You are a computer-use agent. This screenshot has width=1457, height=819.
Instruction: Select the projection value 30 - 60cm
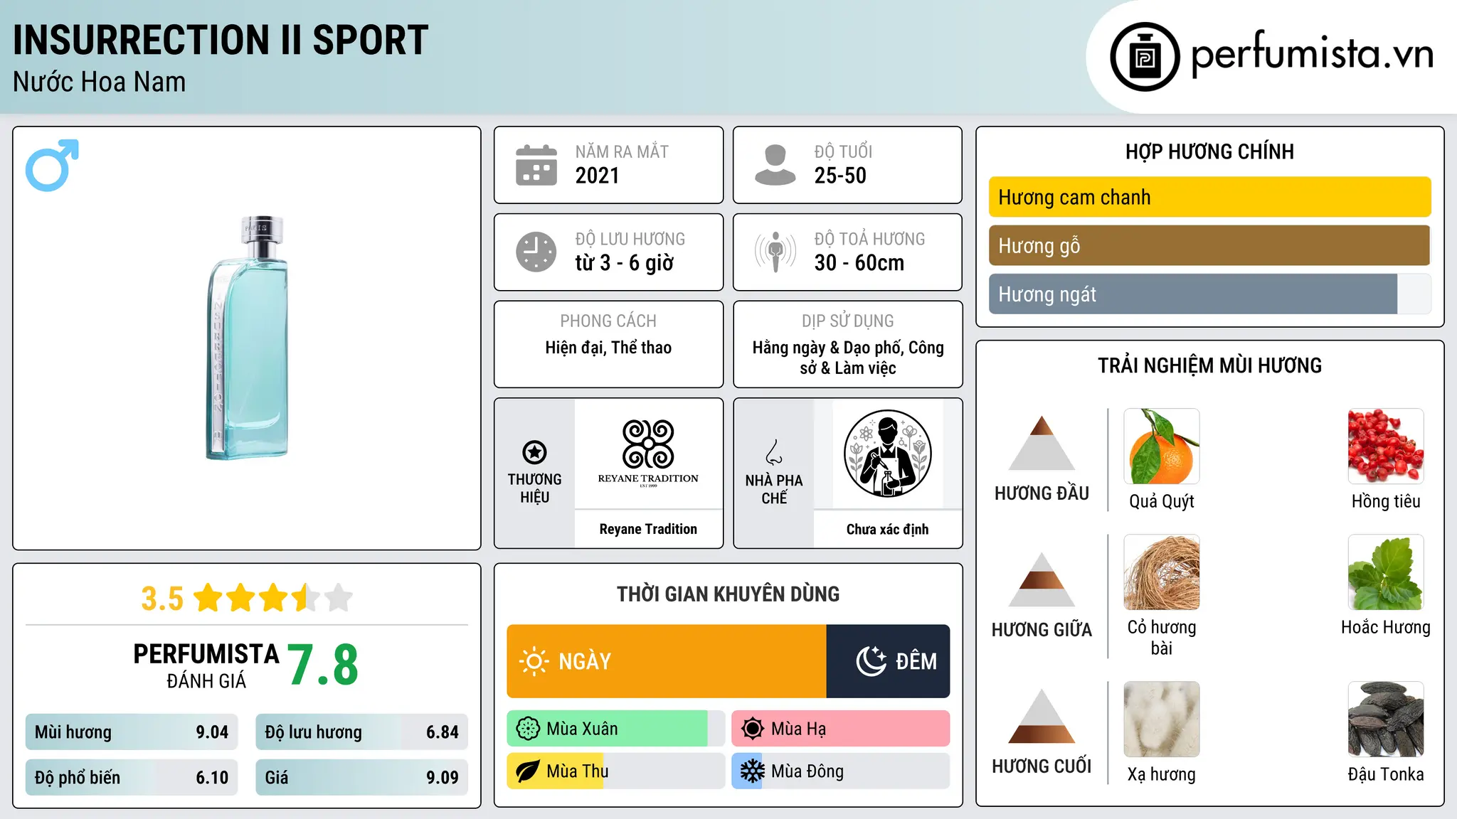click(859, 263)
